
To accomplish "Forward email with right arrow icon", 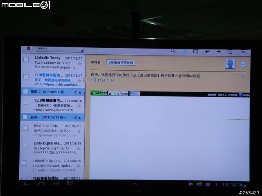I will coord(219,51).
